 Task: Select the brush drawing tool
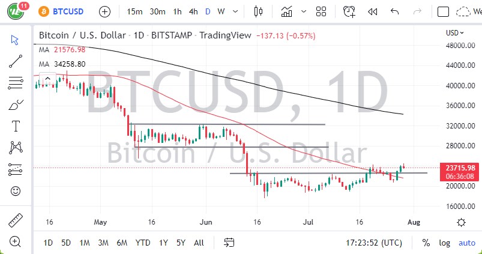15,104
